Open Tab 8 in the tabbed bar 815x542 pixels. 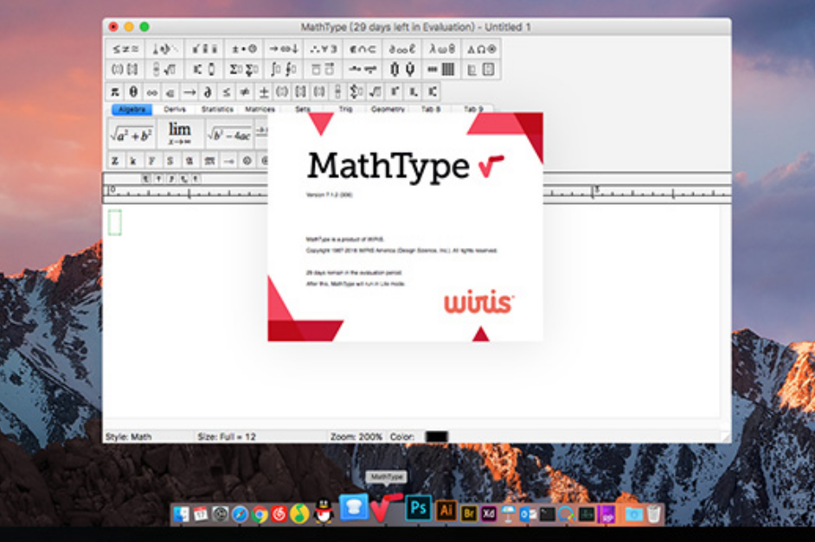pos(430,109)
